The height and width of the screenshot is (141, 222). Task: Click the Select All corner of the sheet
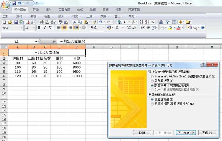click(4, 47)
